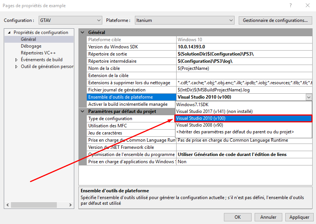Image resolution: width=316 pixels, height=224 pixels.
Task: Collapse Propriétés de configuration tree node
Action: point(9,32)
